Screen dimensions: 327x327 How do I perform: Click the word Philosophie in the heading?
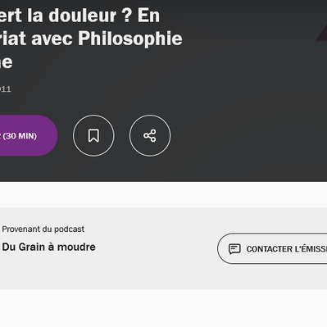(130, 38)
